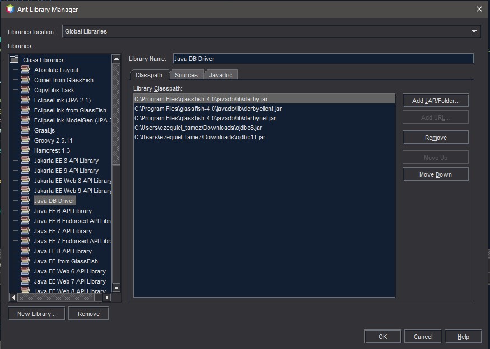The height and width of the screenshot is (349, 490).
Task: Click into the Library Name field
Action: coord(324,59)
